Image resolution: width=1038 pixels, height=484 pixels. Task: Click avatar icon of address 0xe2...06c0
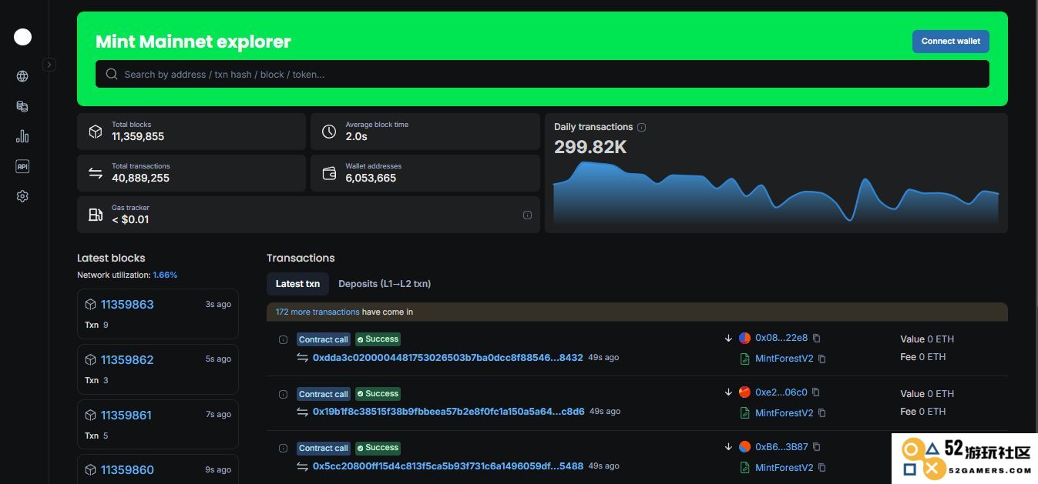(744, 392)
